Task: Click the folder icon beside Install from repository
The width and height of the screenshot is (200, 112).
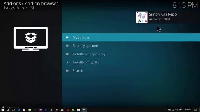Action: coord(67,54)
